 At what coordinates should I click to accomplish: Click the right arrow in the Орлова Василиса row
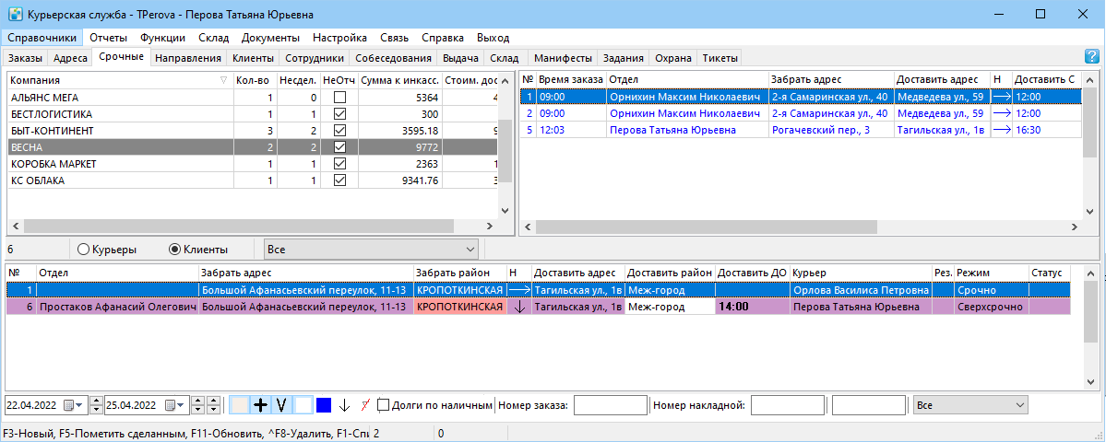coord(519,289)
